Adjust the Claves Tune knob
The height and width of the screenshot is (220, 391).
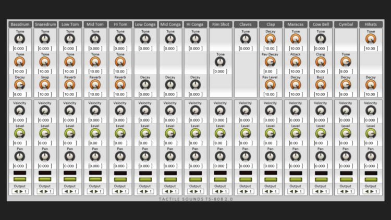246,39
